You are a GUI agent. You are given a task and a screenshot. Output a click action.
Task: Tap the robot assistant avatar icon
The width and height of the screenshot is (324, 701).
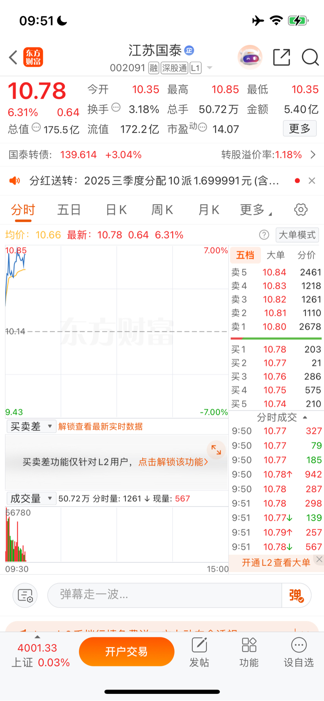[x=250, y=57]
